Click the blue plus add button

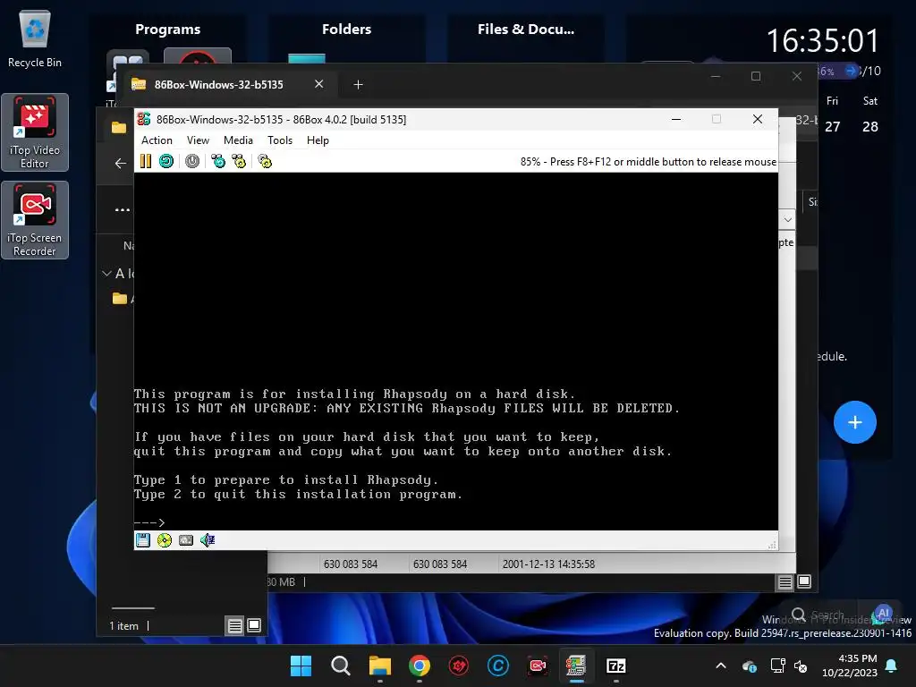click(854, 422)
